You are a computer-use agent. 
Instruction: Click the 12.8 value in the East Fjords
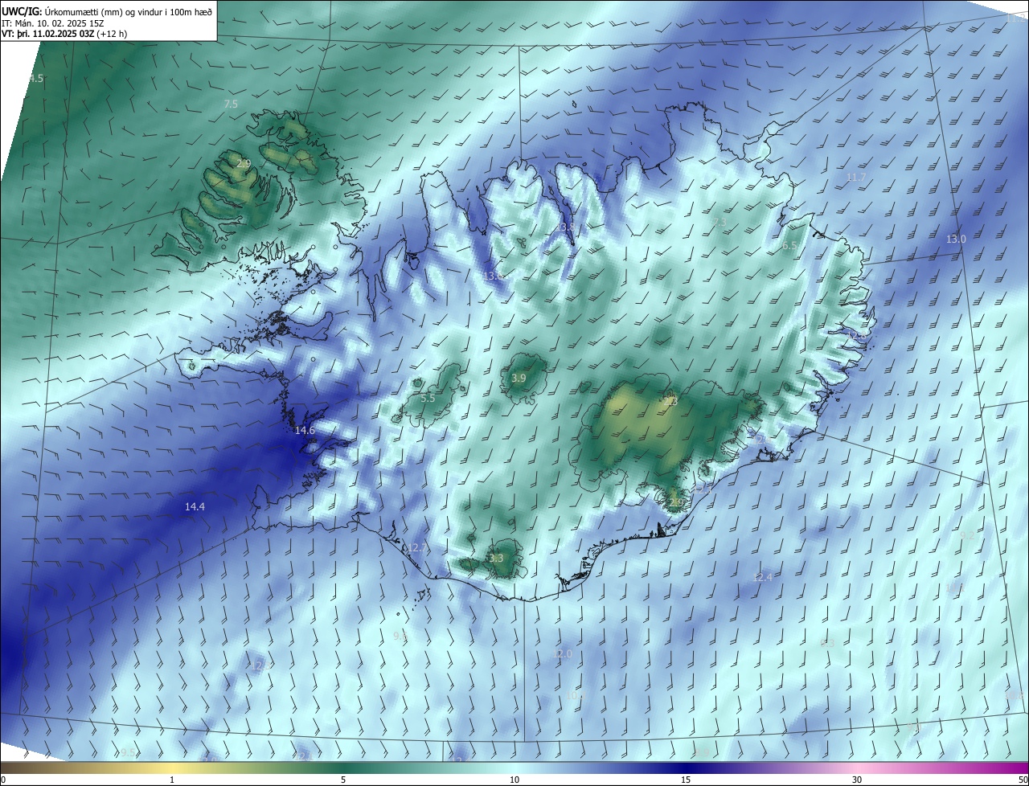pyautogui.click(x=857, y=334)
